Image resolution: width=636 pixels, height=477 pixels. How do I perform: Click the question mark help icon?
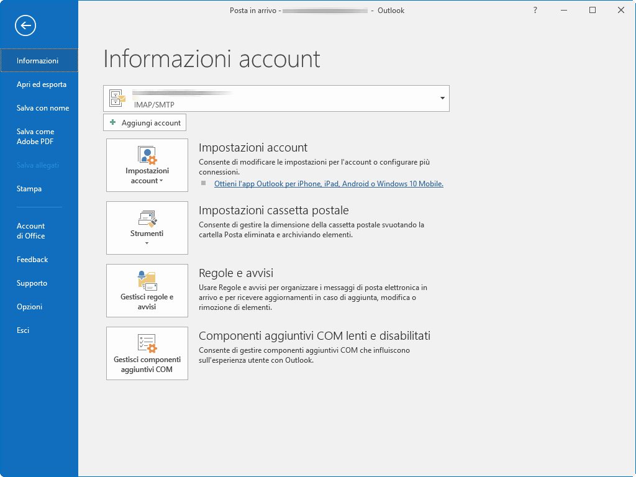tap(535, 10)
